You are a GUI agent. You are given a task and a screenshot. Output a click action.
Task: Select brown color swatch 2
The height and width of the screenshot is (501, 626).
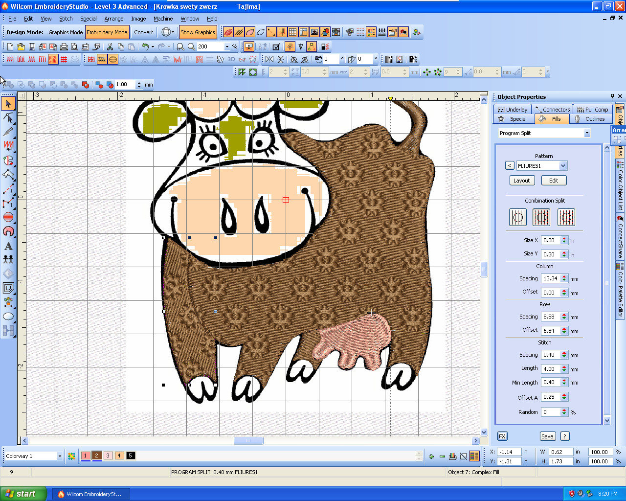point(96,456)
